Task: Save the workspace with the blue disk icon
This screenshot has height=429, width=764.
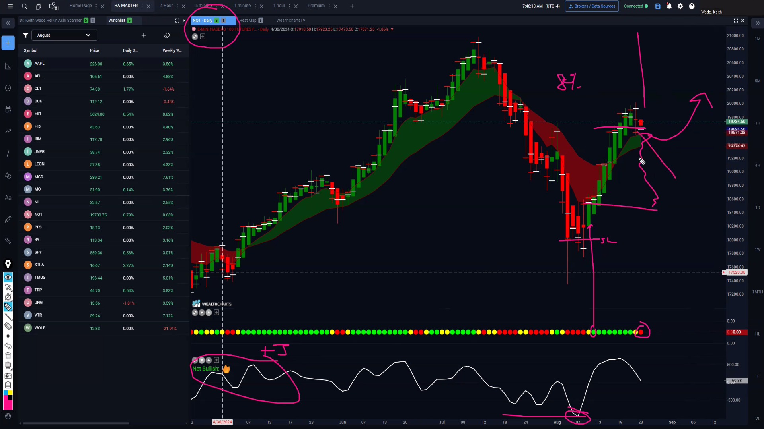Action: (658, 6)
